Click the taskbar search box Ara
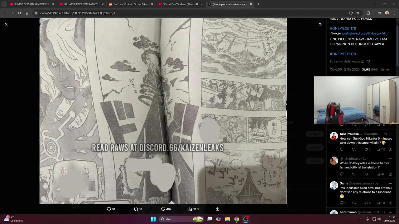Image resolution: width=399 pixels, height=224 pixels. pos(182,219)
